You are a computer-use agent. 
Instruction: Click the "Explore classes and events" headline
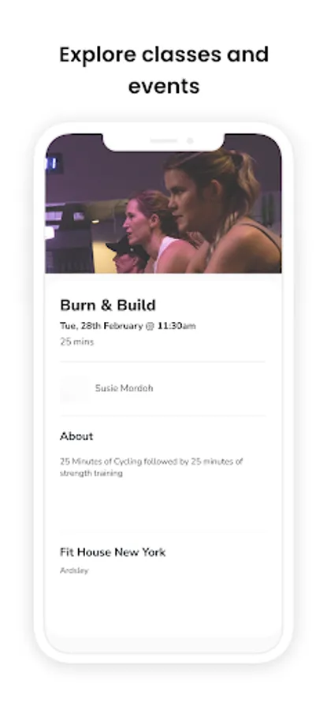164,70
